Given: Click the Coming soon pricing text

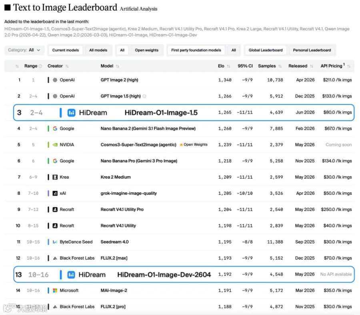Looking at the screenshot, I should click(x=339, y=145).
